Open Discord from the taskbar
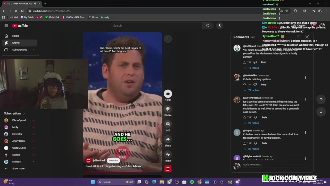 (x=237, y=182)
